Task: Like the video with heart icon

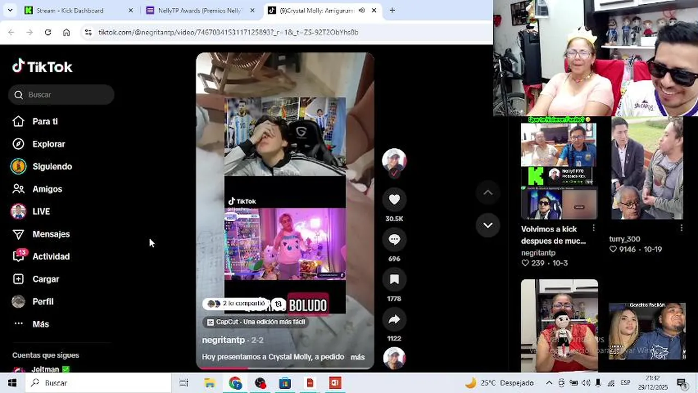Action: [x=394, y=200]
